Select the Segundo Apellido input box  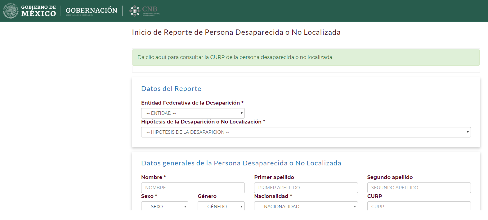click(419, 188)
